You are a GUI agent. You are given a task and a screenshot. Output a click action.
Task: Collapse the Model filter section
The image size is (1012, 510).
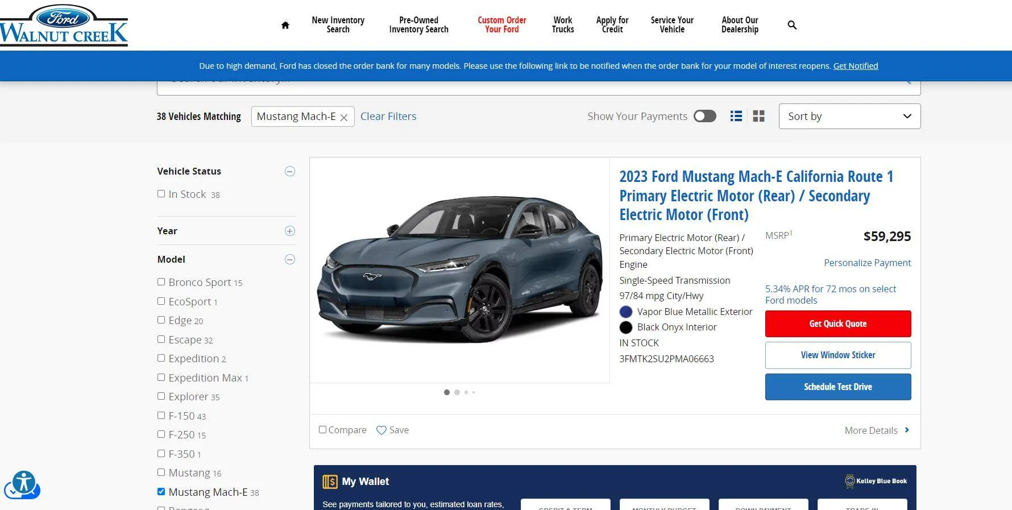click(x=290, y=259)
